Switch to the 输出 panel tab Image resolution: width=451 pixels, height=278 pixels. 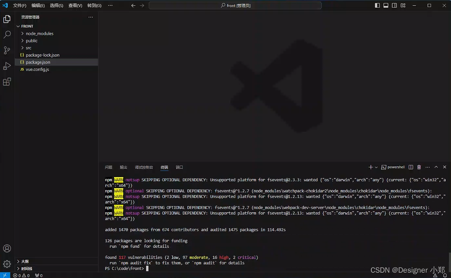tap(123, 167)
